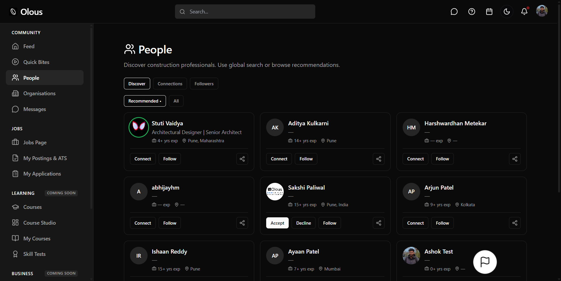Open the calendar icon in header
The height and width of the screenshot is (281, 561).
(489, 12)
